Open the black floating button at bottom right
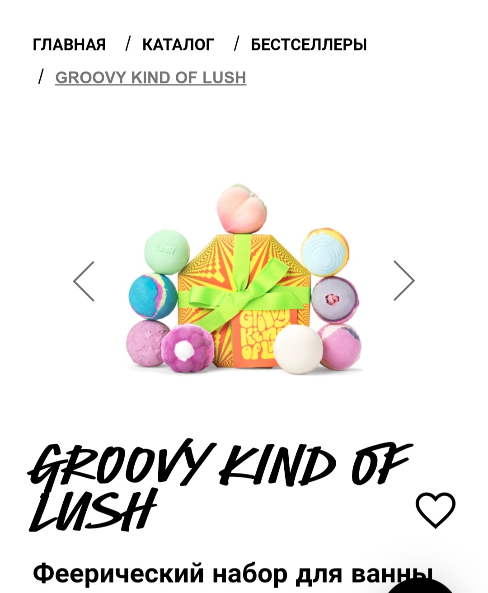The width and height of the screenshot is (488, 593). tap(420, 586)
